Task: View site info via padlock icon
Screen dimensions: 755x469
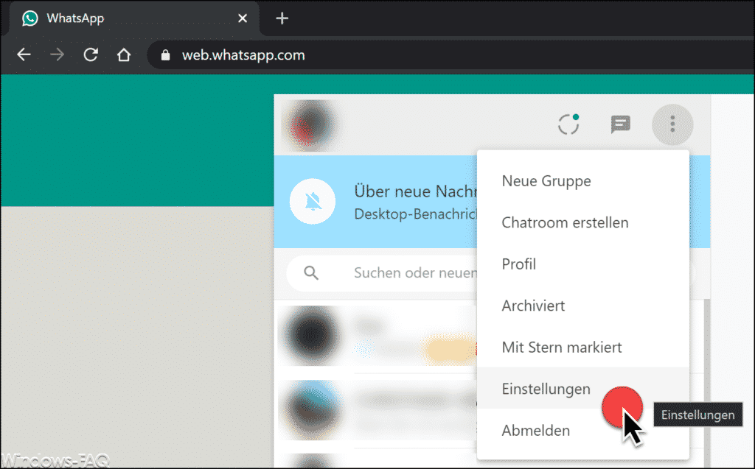Action: pos(165,55)
